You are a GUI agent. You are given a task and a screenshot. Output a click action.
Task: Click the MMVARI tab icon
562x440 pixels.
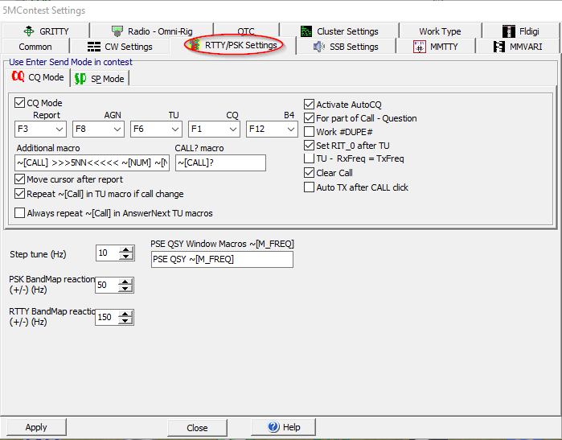click(x=501, y=47)
